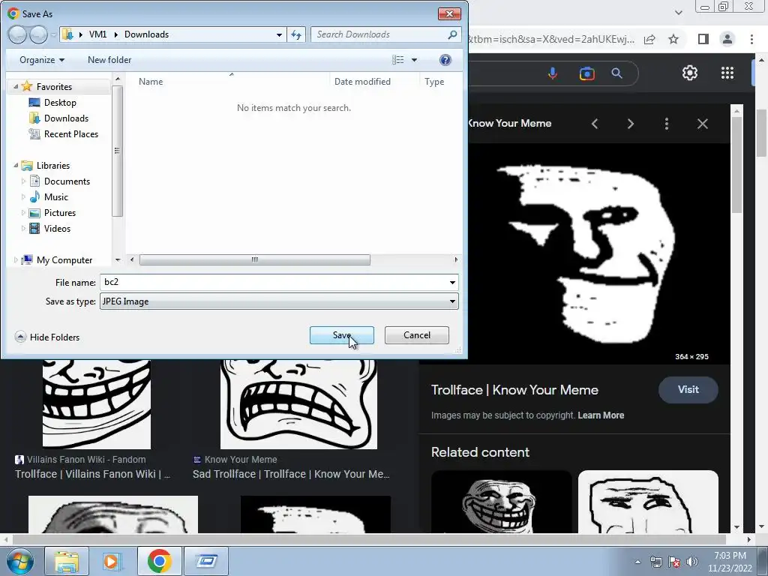Screen dimensions: 768x576
Task: Open Windows Explorer from taskbar
Action: click(x=67, y=561)
